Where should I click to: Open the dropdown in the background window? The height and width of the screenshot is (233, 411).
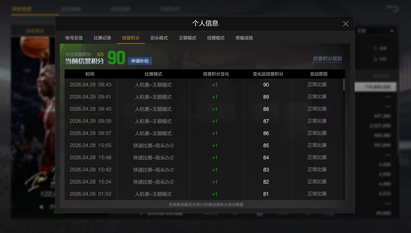coord(376,31)
